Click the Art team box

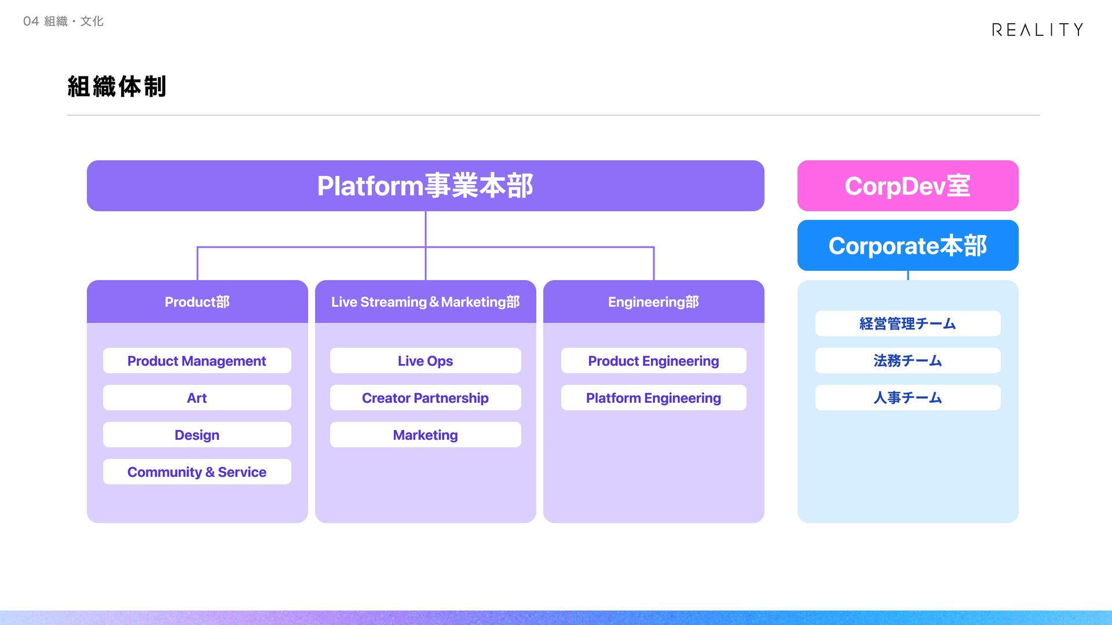point(197,398)
